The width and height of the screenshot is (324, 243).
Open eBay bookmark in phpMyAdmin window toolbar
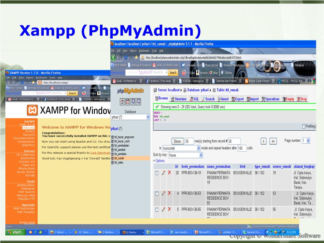pyautogui.click(x=214, y=72)
